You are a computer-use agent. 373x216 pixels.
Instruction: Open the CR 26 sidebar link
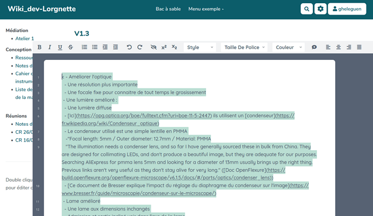point(24,132)
